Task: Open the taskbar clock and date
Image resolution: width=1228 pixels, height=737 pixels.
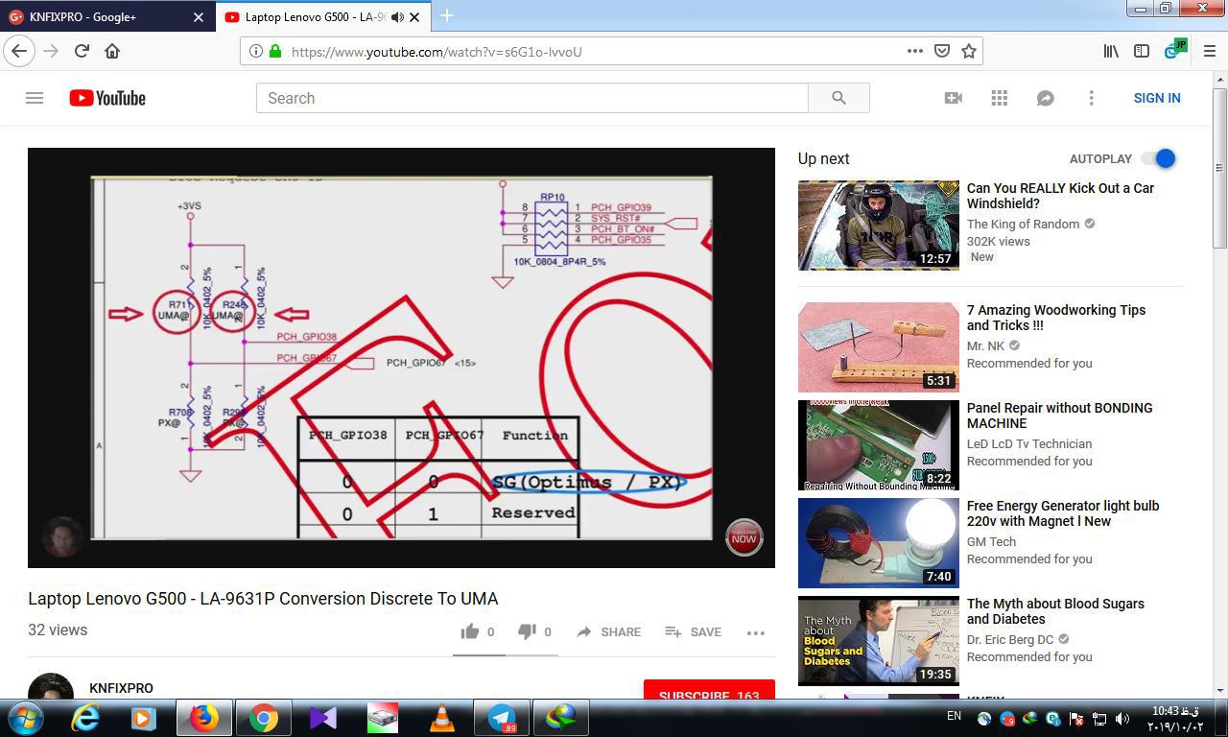Action: pyautogui.click(x=1175, y=719)
